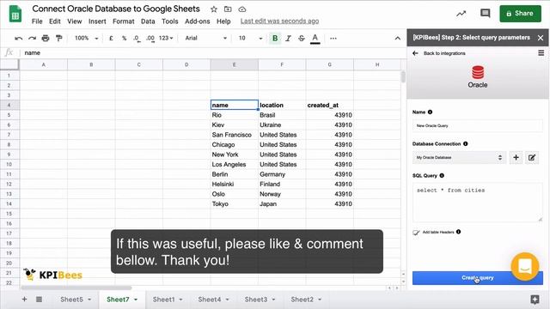The height and width of the screenshot is (309, 550).
Task: Format as currency with pound icon
Action: tap(111, 38)
